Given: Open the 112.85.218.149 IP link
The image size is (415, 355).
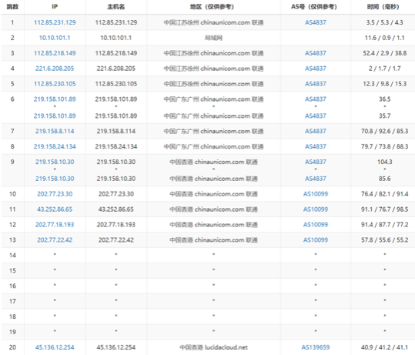Looking at the screenshot, I should point(55,53).
